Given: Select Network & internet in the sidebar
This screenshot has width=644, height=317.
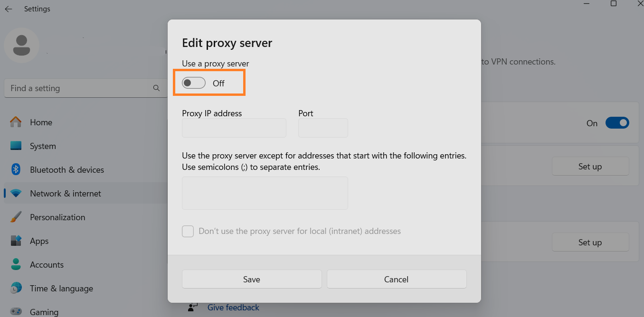Looking at the screenshot, I should point(85,194).
